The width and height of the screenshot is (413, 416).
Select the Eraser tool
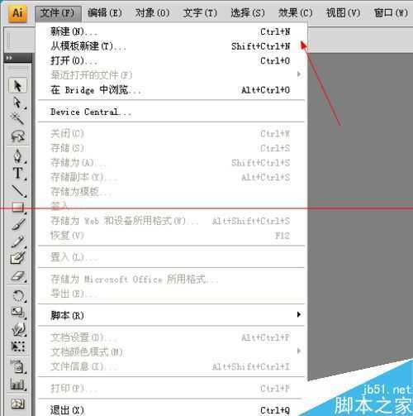[17, 276]
